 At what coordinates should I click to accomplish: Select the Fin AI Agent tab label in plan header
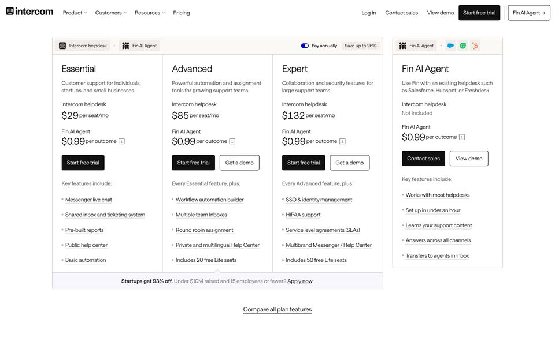145,46
